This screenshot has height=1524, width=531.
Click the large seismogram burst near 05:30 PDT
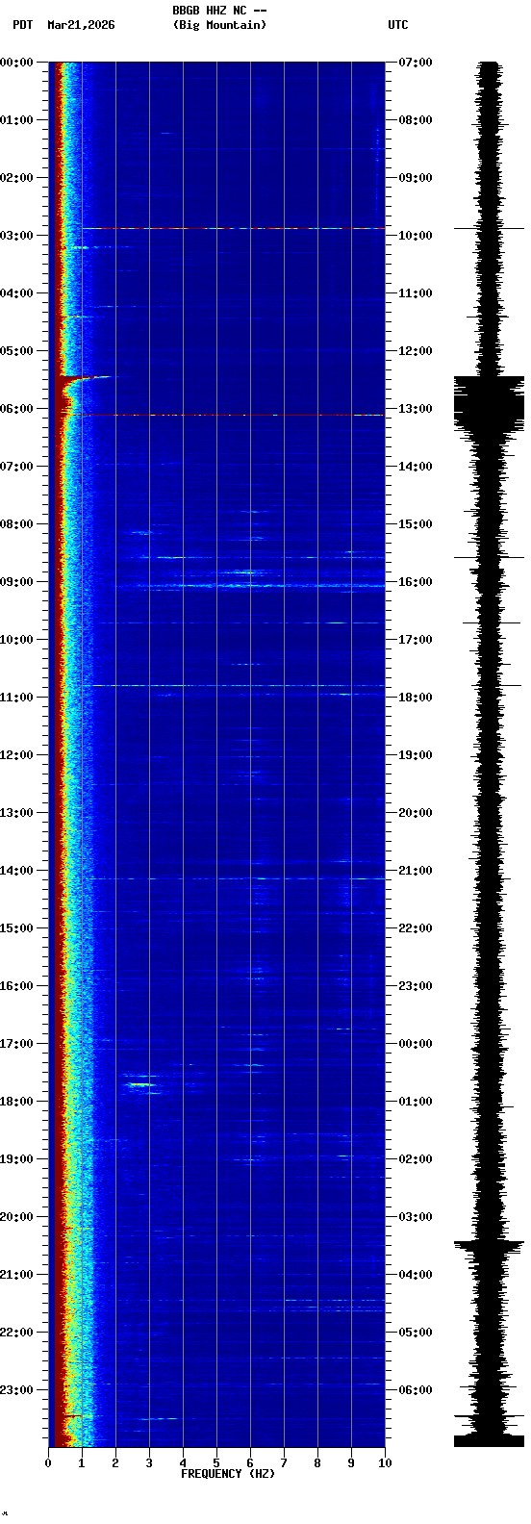click(x=490, y=404)
